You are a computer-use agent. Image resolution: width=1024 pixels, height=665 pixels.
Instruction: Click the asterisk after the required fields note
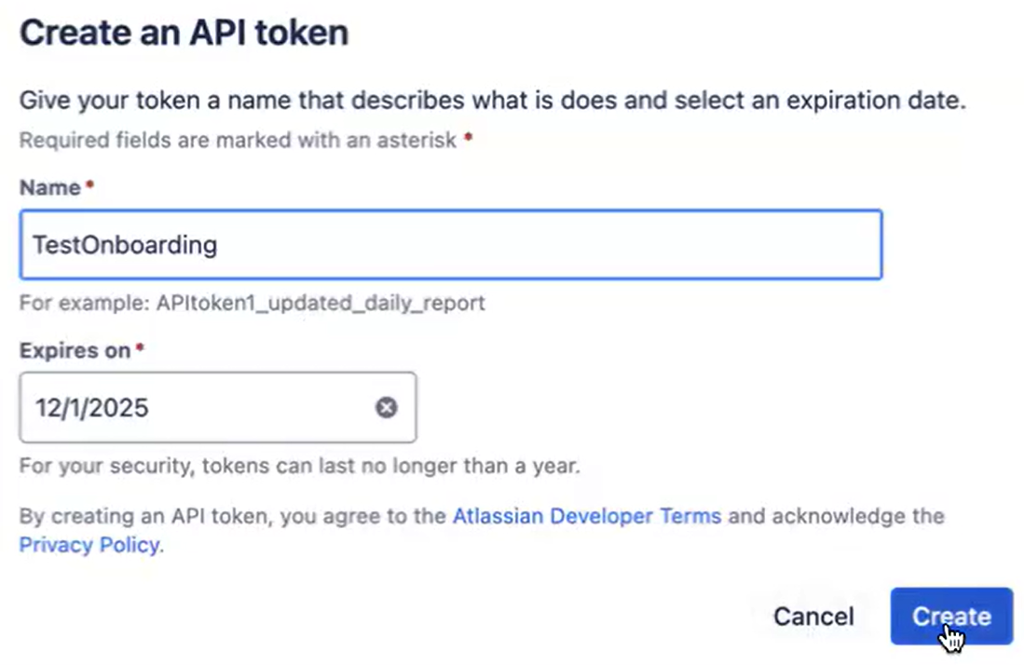click(x=468, y=139)
